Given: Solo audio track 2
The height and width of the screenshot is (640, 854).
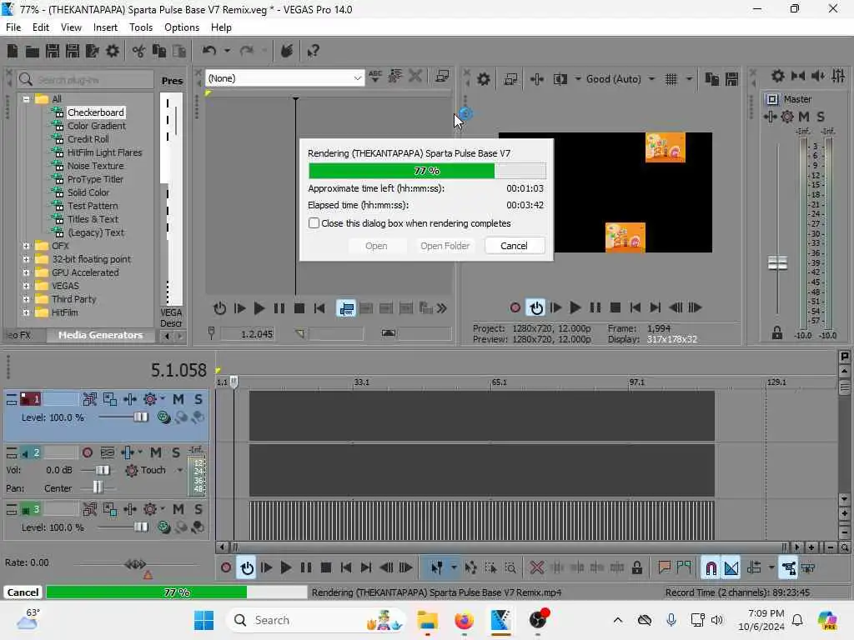Looking at the screenshot, I should (x=176, y=452).
